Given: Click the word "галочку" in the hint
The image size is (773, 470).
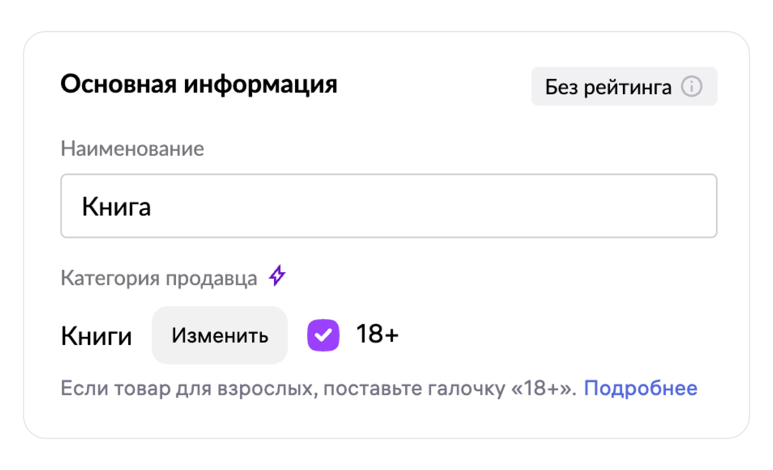Looking at the screenshot, I should coord(467,388).
